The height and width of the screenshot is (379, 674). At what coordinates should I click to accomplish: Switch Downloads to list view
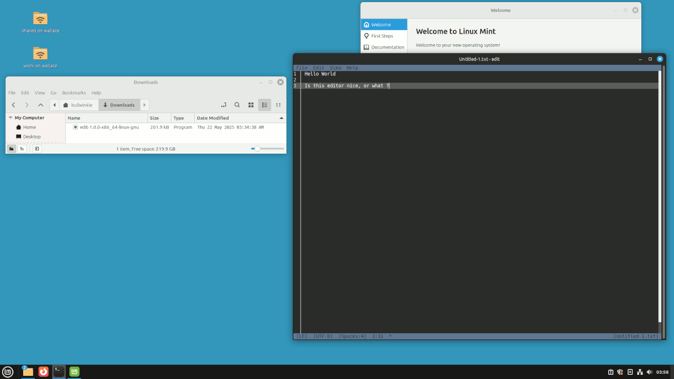pos(265,105)
